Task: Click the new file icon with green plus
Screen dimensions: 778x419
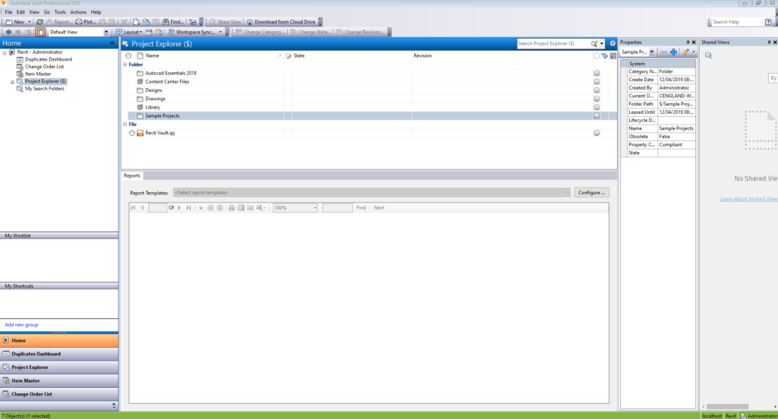Action: [x=137, y=22]
